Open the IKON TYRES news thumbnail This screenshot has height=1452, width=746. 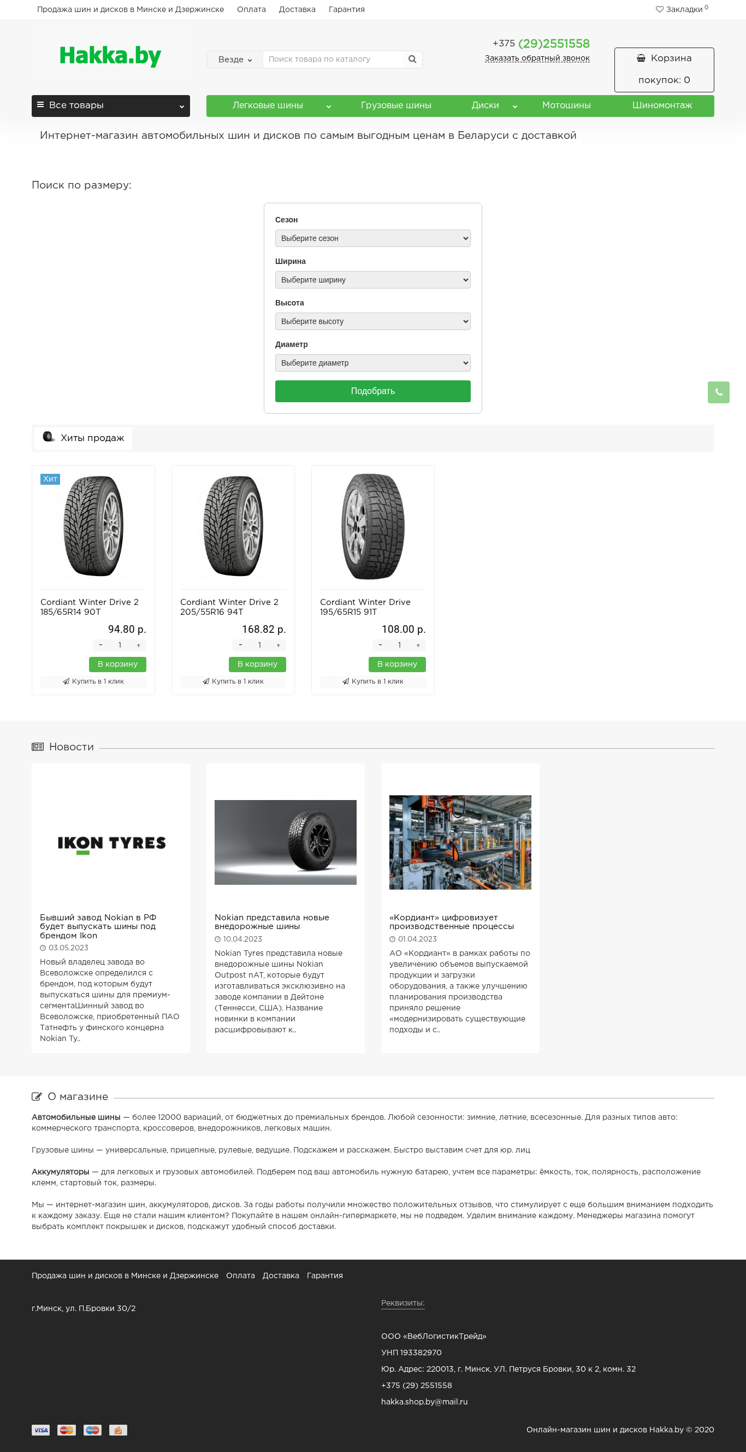pos(111,843)
